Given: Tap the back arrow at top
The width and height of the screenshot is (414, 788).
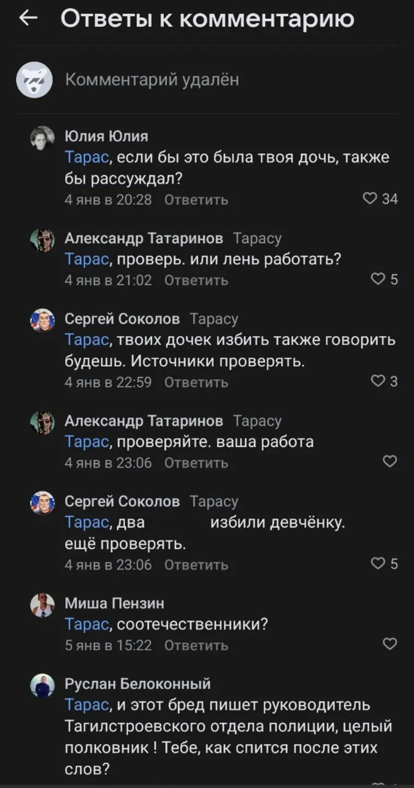Looking at the screenshot, I should (28, 19).
